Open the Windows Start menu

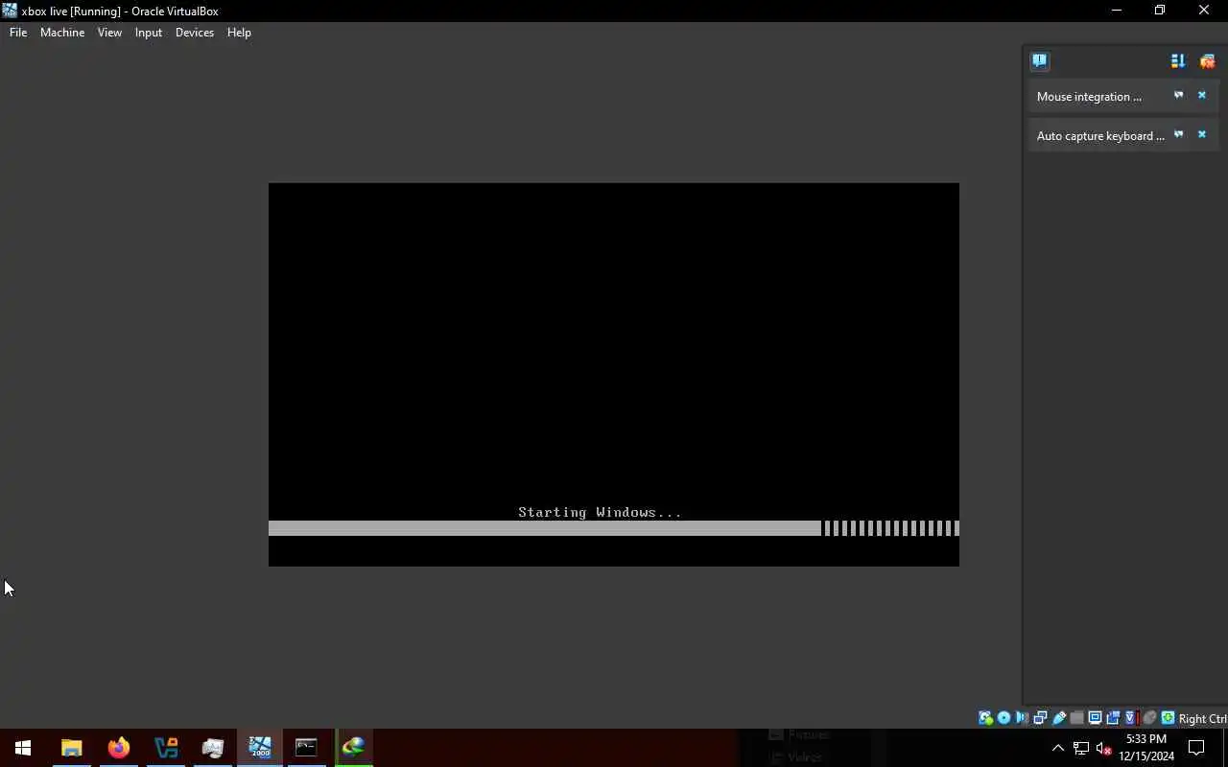(23, 748)
